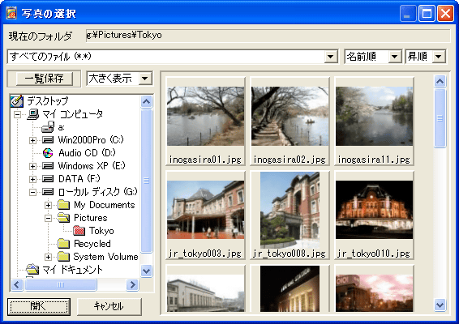Screen dimensions: 459x324
Task: Click the System Volume folder icon
Action: 63,257
